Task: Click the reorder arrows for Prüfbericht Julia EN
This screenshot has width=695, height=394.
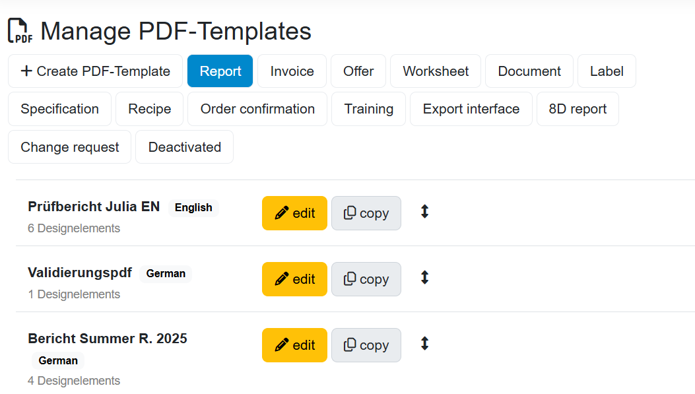Action: pos(424,212)
